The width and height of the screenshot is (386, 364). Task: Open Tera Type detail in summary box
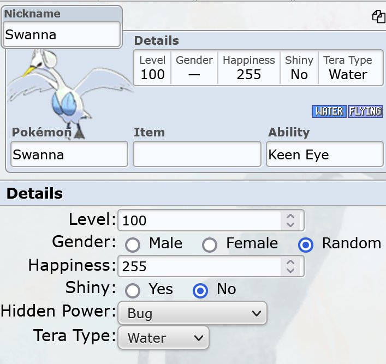coord(348,68)
